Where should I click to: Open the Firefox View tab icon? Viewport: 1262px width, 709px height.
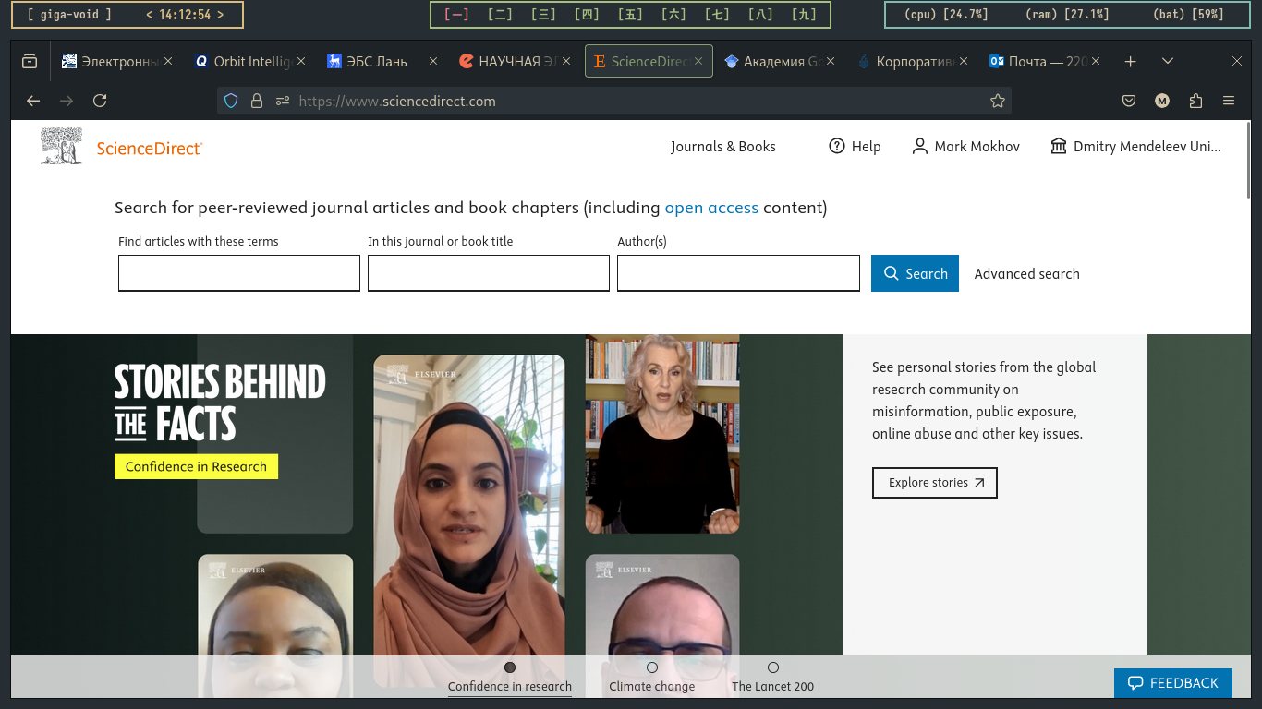coord(30,62)
